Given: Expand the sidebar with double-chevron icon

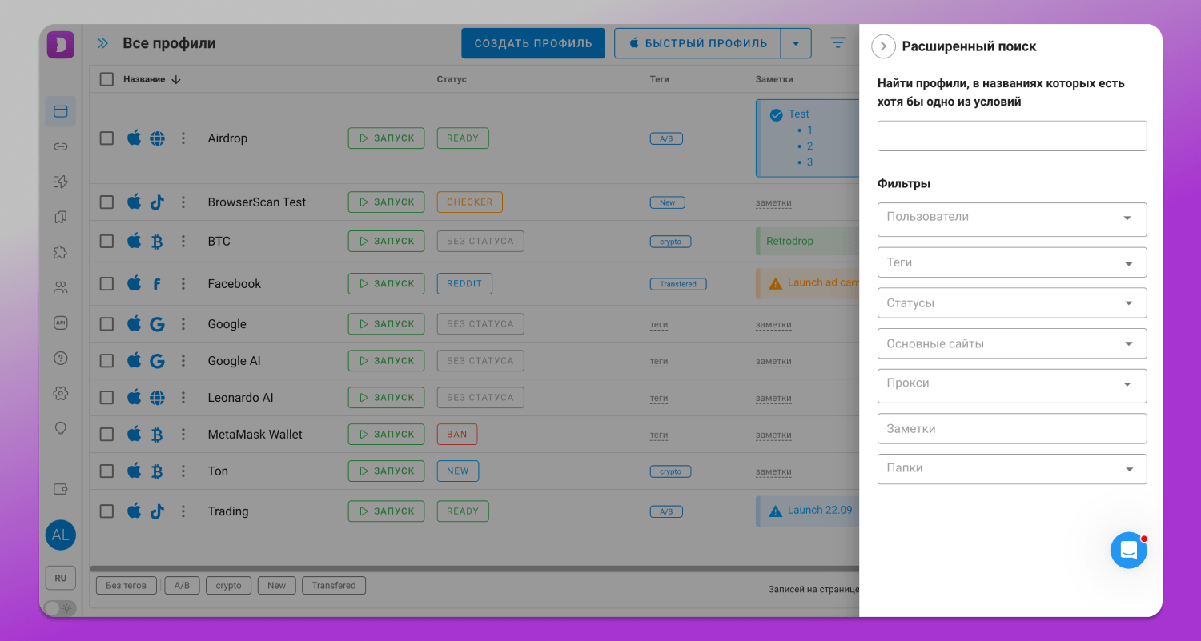Looking at the screenshot, I should pyautogui.click(x=102, y=43).
